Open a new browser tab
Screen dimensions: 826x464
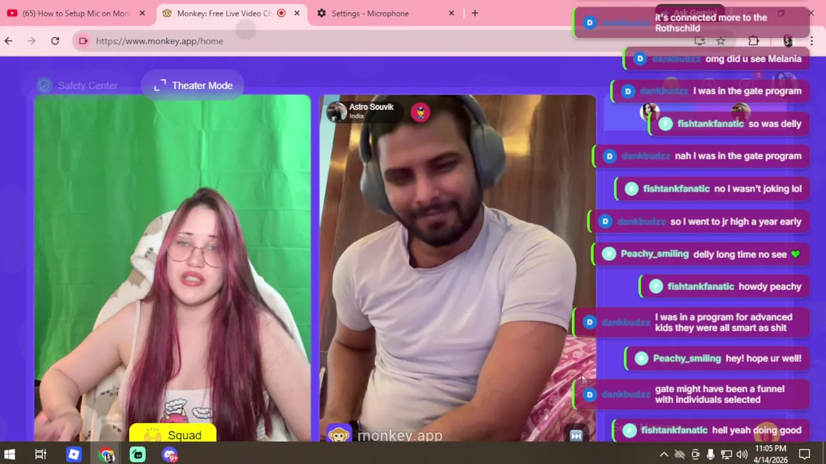pos(475,13)
